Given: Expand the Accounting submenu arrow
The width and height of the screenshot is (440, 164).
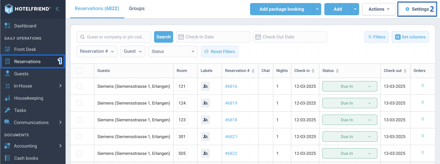Looking at the screenshot, I should [60, 146].
